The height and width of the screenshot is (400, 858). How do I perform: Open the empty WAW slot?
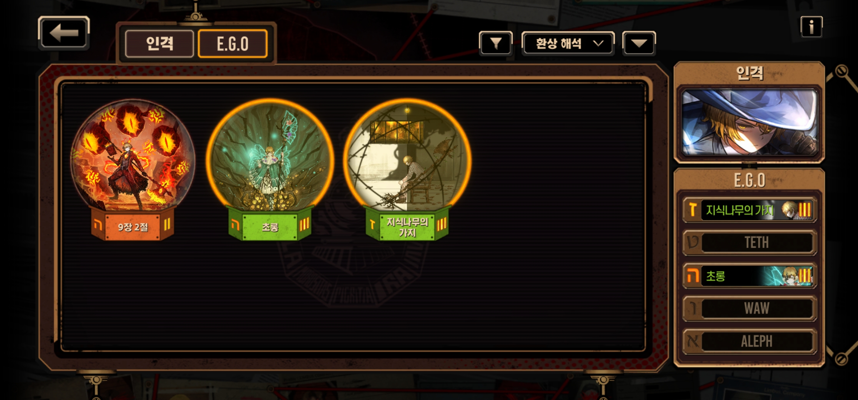[x=749, y=308]
